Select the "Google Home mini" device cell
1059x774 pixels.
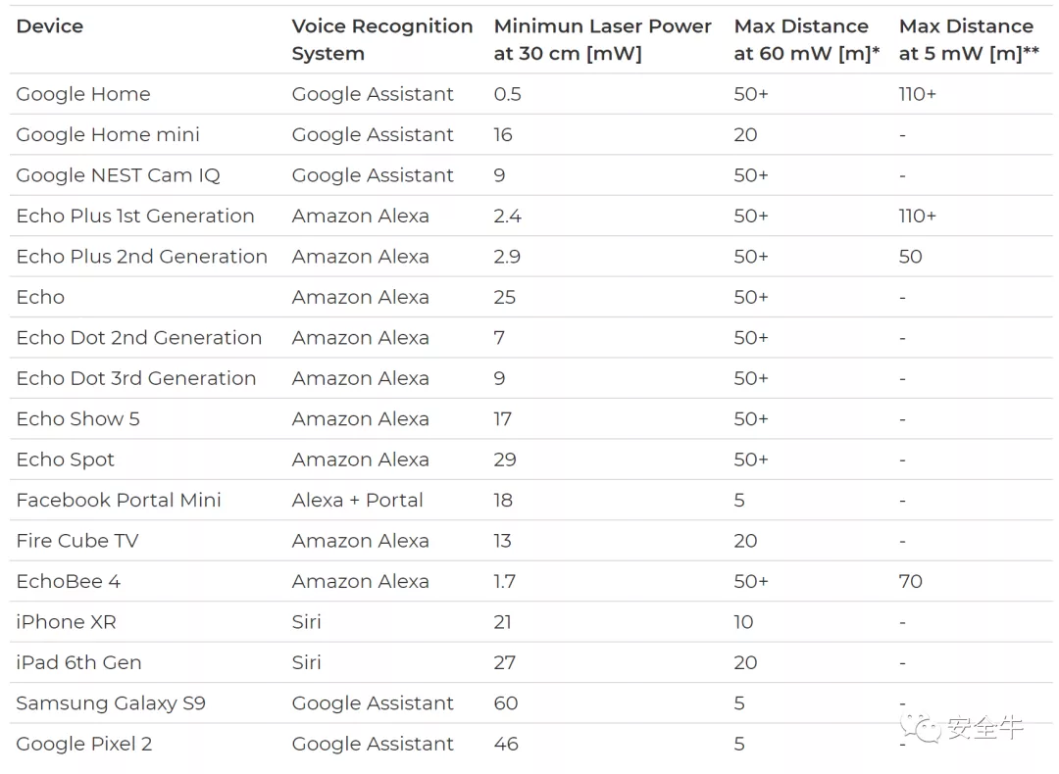click(x=108, y=135)
